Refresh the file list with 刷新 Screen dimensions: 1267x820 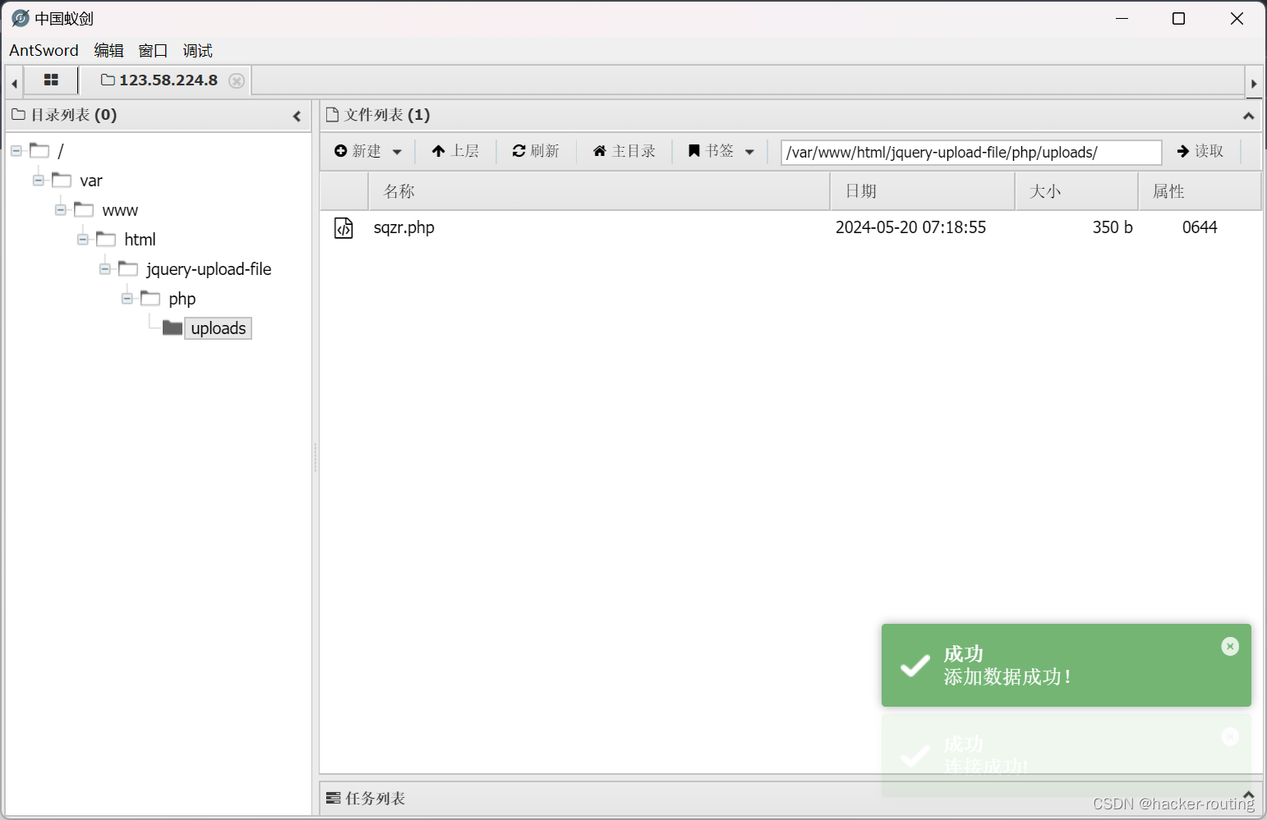(x=536, y=151)
